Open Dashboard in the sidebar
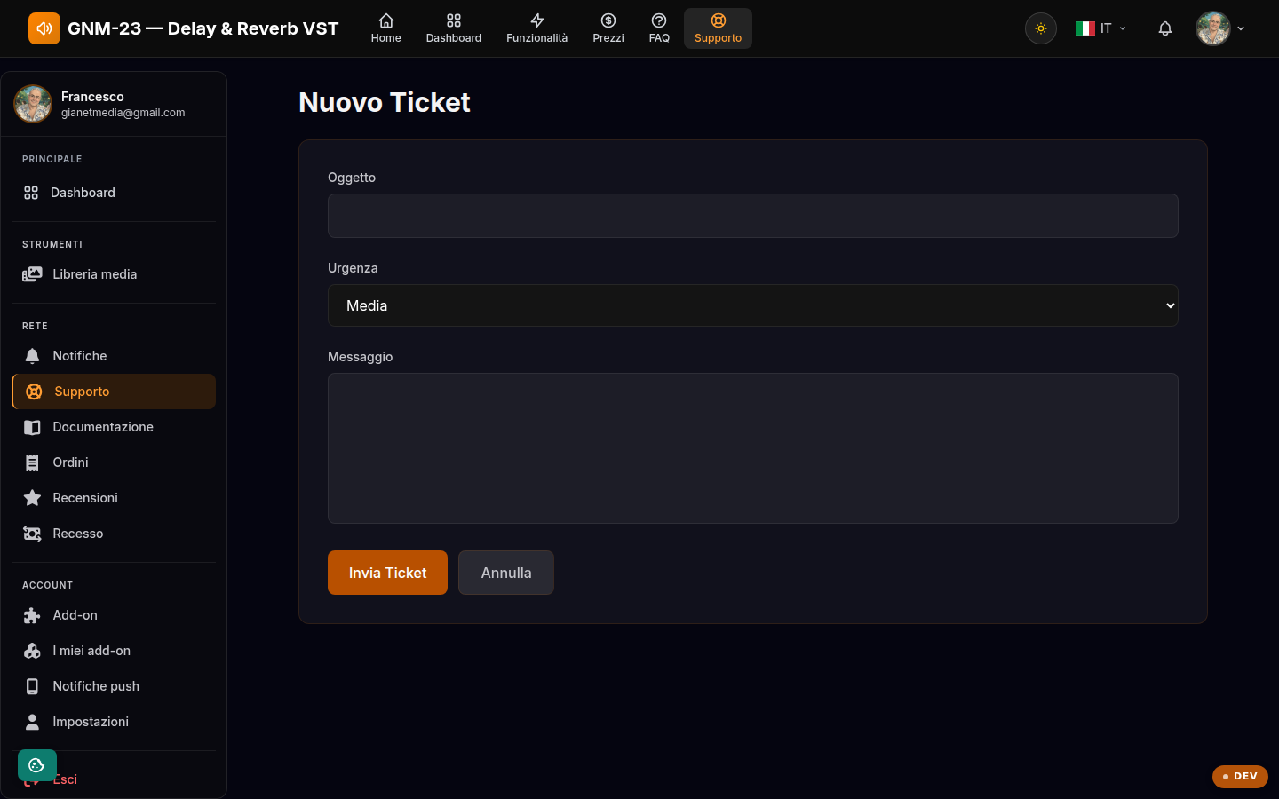The width and height of the screenshot is (1279, 799). click(114, 193)
